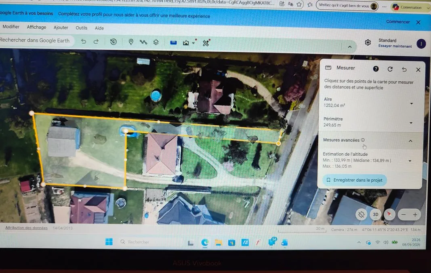Open the Aide menu

point(99,28)
